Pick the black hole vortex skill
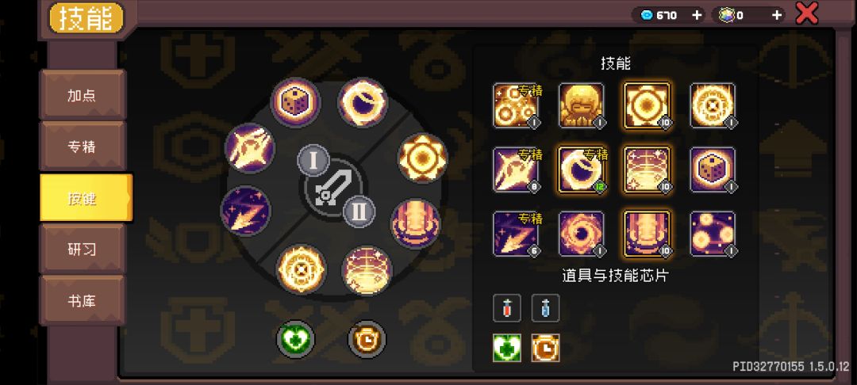This screenshot has width=857, height=385. point(581,234)
